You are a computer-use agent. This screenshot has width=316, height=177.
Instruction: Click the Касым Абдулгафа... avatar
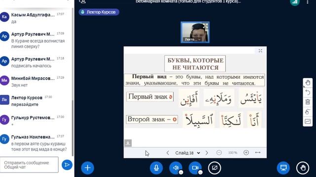pos(4,17)
